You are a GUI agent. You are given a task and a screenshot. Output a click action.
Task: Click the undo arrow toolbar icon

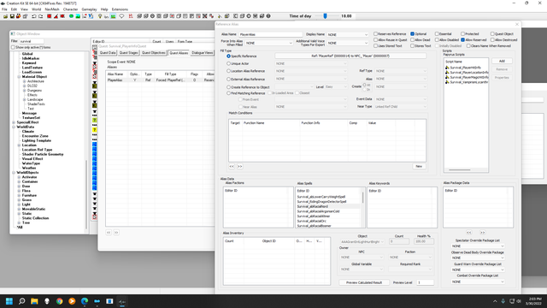(34, 16)
